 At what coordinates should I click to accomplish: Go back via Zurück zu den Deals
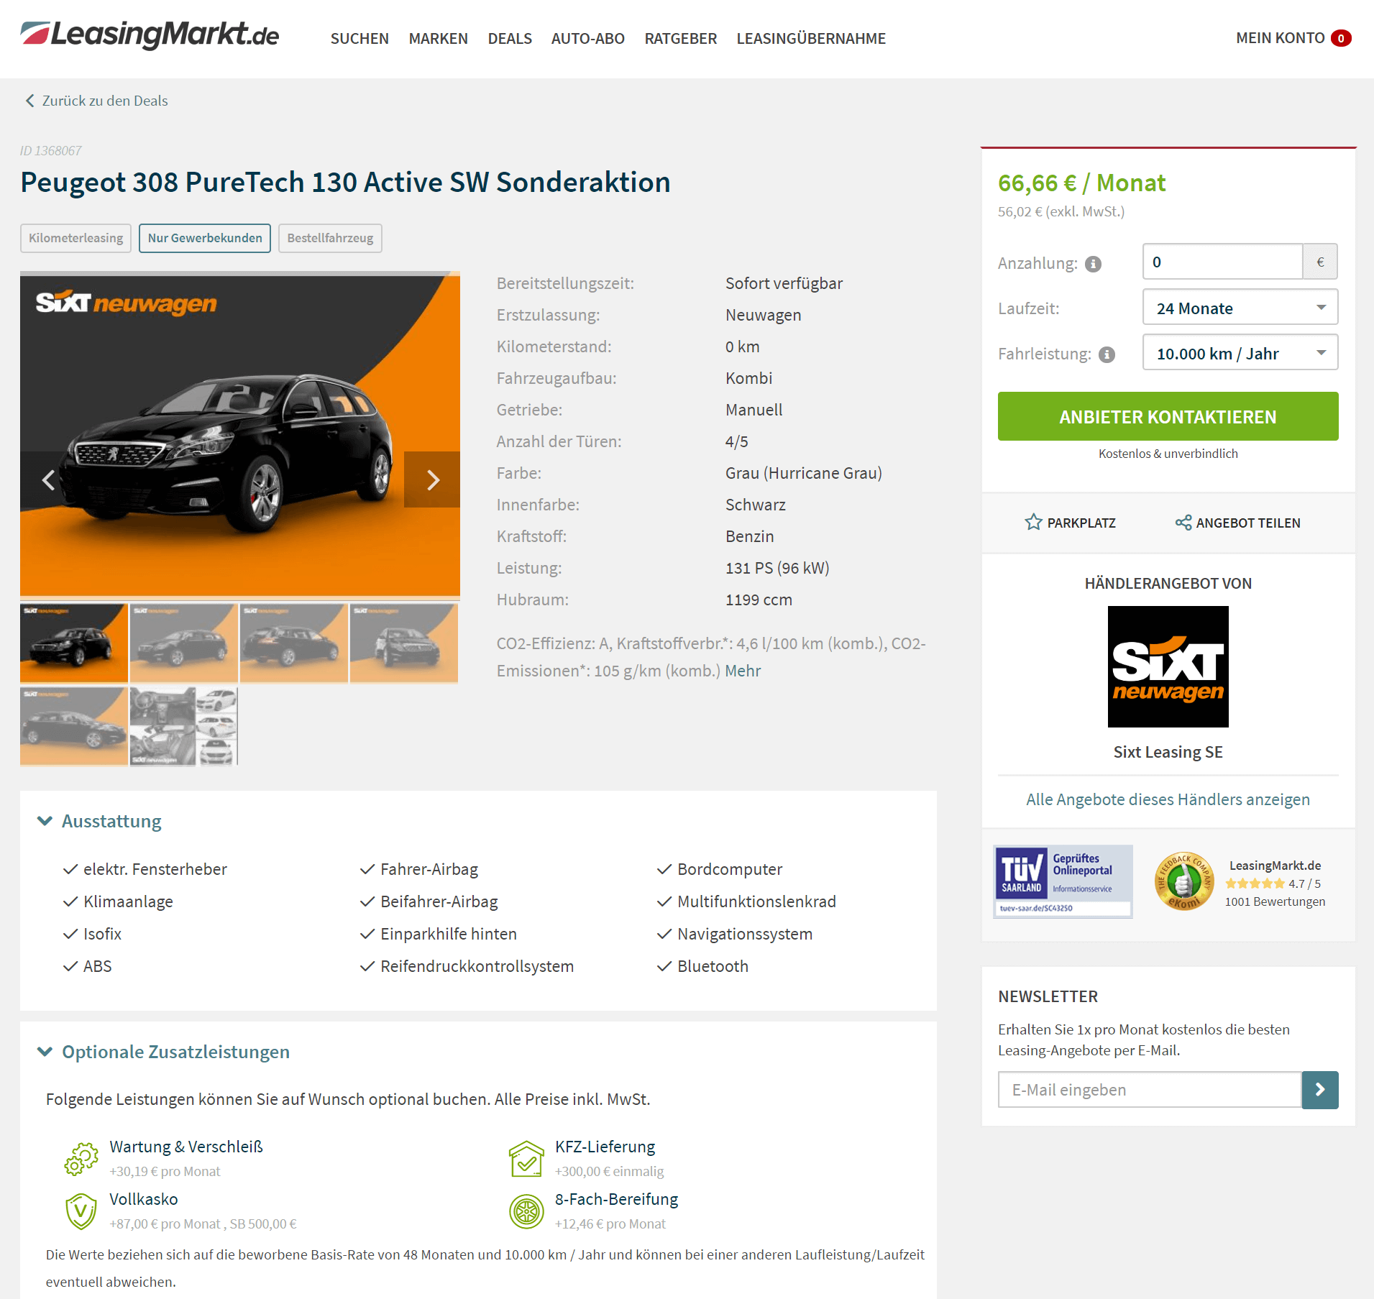pyautogui.click(x=105, y=101)
